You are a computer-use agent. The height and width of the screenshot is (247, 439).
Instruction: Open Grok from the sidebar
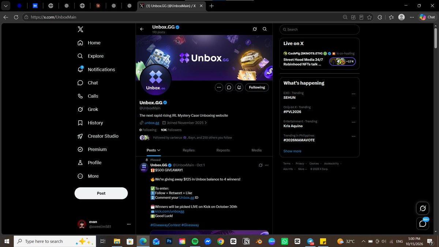tap(88, 109)
